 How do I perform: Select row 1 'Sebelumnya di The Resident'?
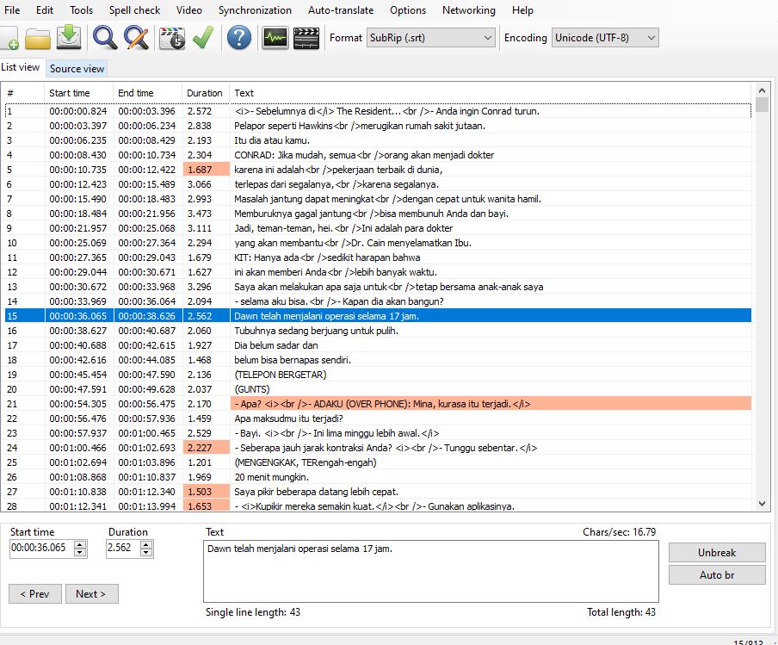(378, 111)
